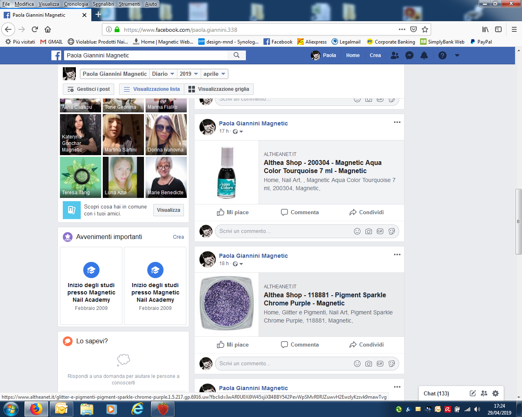522x417 pixels.
Task: Click the Facebook logo in blue header
Action: point(56,55)
